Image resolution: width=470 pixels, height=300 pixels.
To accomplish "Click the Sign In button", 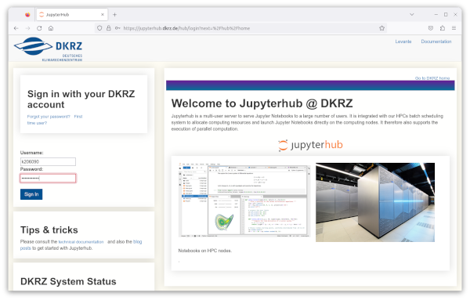I will [x=31, y=194].
